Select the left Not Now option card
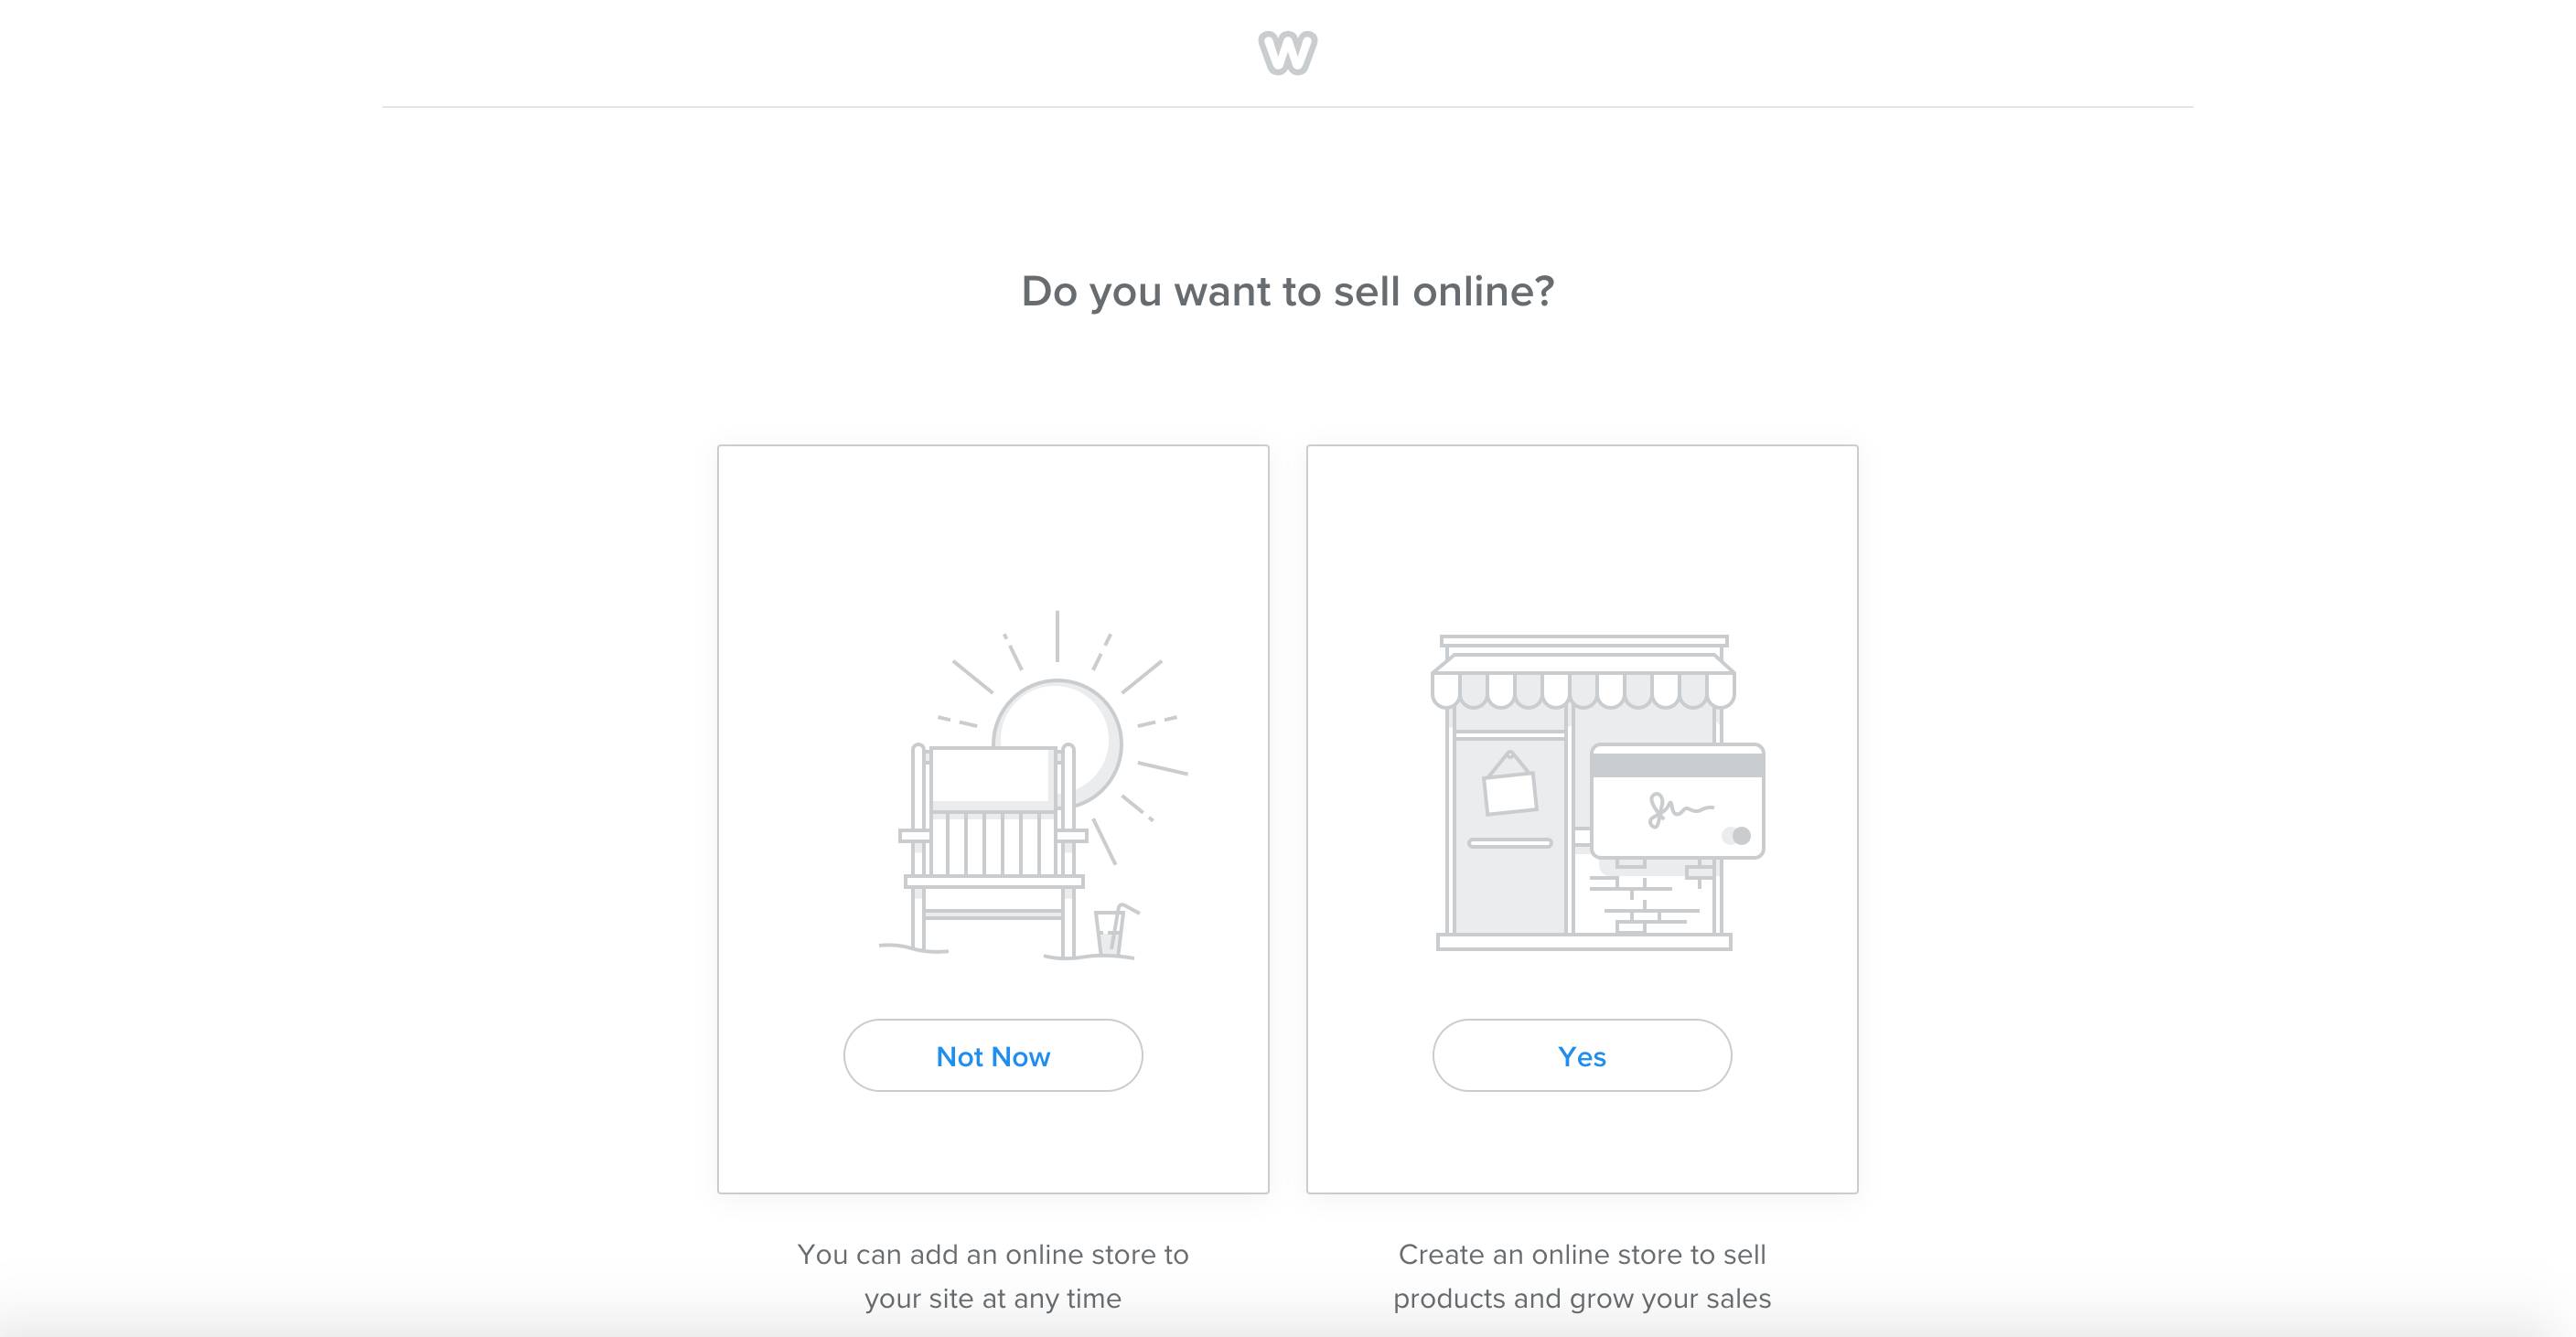 tap(993, 819)
